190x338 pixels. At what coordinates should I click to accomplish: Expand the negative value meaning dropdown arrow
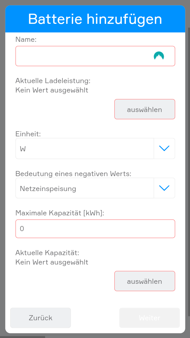point(164,188)
